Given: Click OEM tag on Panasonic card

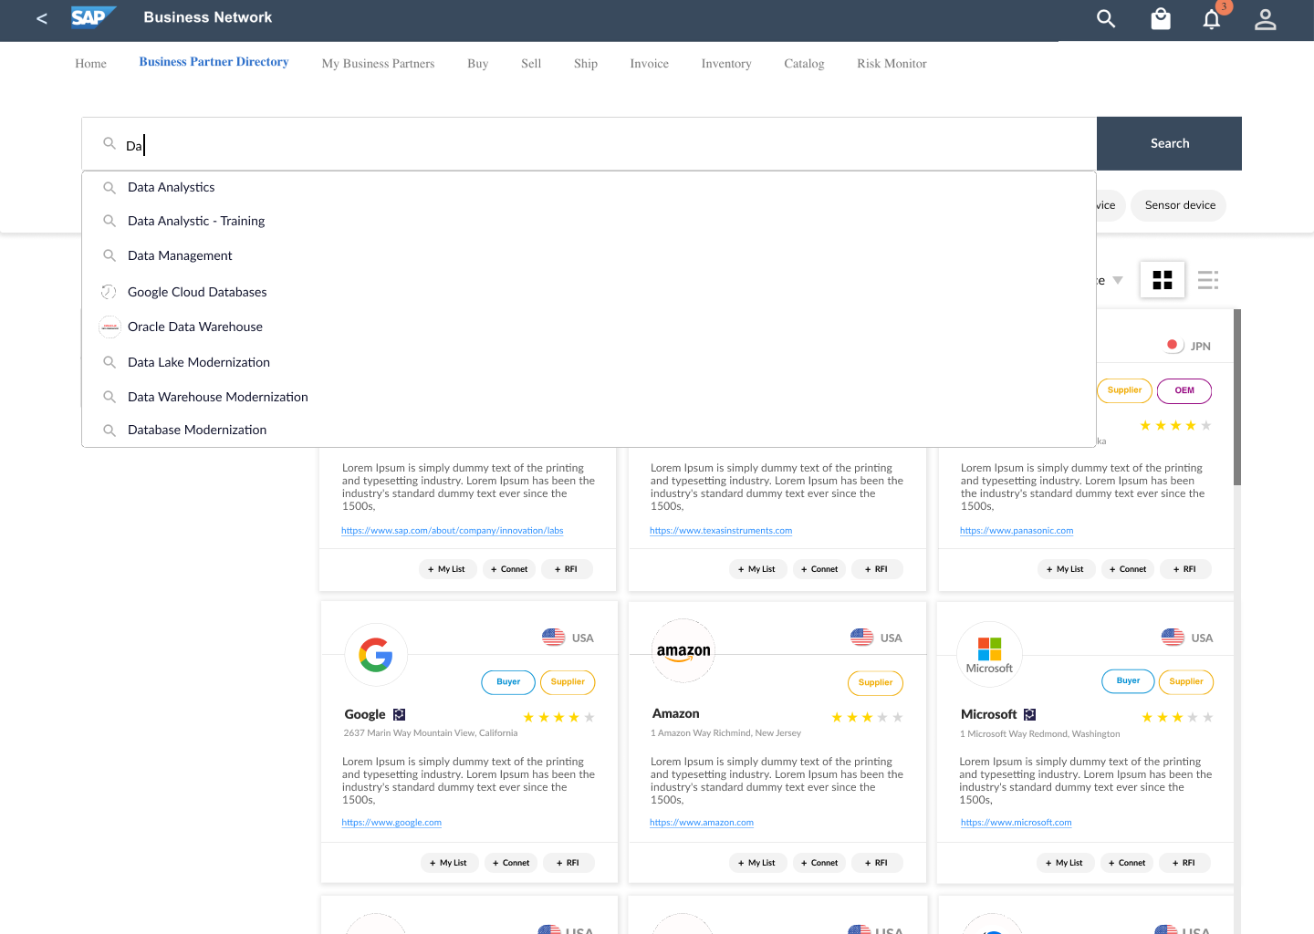Looking at the screenshot, I should coord(1184,390).
